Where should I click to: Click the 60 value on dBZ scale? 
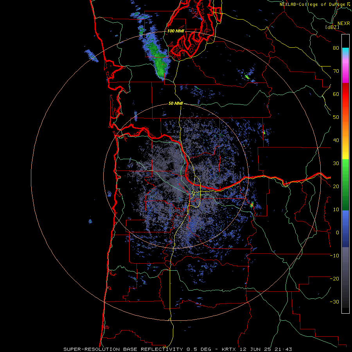(x=336, y=94)
